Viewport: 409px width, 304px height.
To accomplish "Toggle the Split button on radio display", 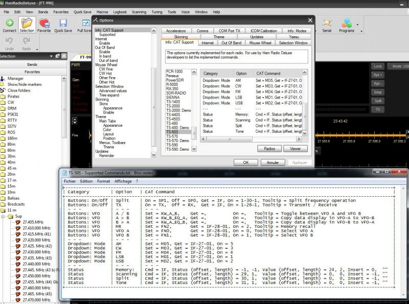I will coord(377,101).
